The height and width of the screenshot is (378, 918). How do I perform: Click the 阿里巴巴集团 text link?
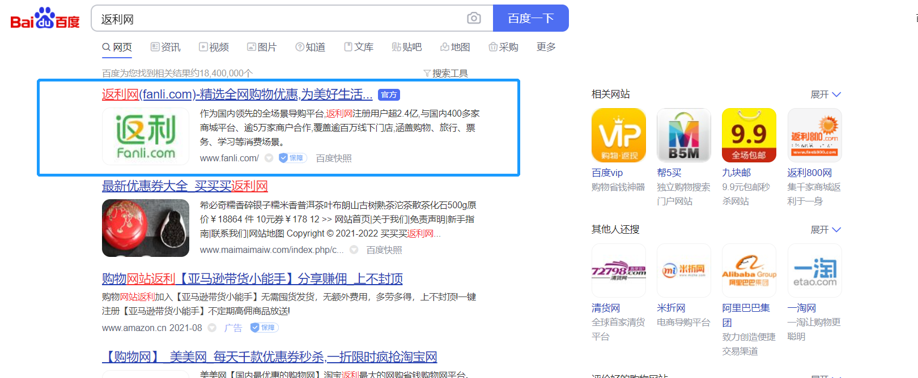click(746, 316)
